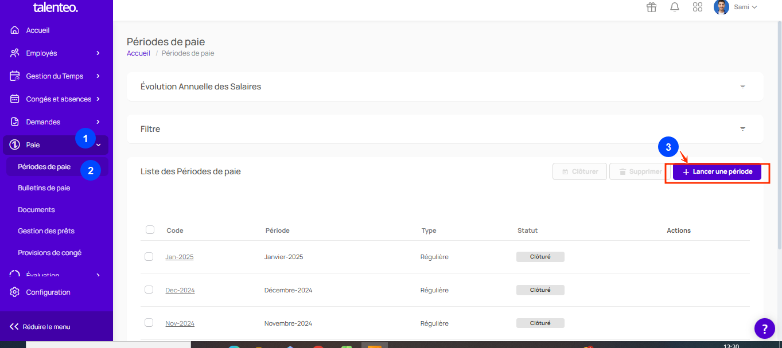Click the Lancer une période button
782x348 pixels.
coord(717,172)
